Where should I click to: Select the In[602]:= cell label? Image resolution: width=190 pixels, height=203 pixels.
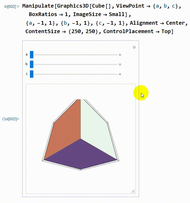[x=12, y=7]
